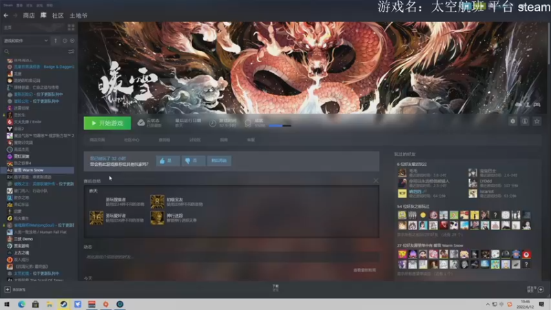Open the 土地爷 profile menu

click(x=79, y=15)
